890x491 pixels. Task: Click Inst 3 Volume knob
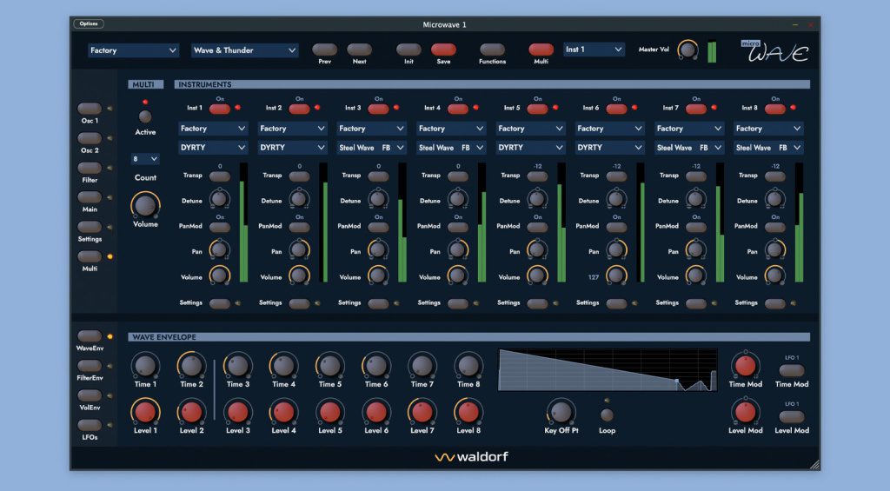tap(378, 275)
